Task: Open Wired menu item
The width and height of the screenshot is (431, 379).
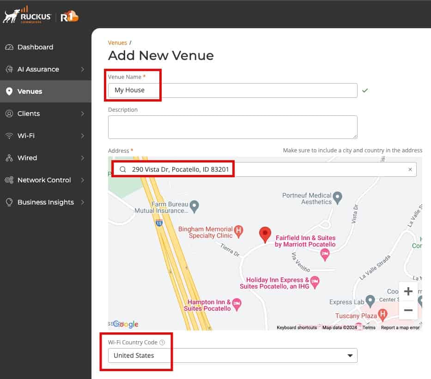Action: pos(45,158)
